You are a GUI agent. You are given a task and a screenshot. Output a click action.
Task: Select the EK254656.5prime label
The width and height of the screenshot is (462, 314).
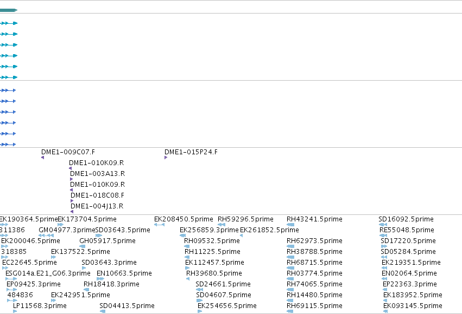[227, 306]
